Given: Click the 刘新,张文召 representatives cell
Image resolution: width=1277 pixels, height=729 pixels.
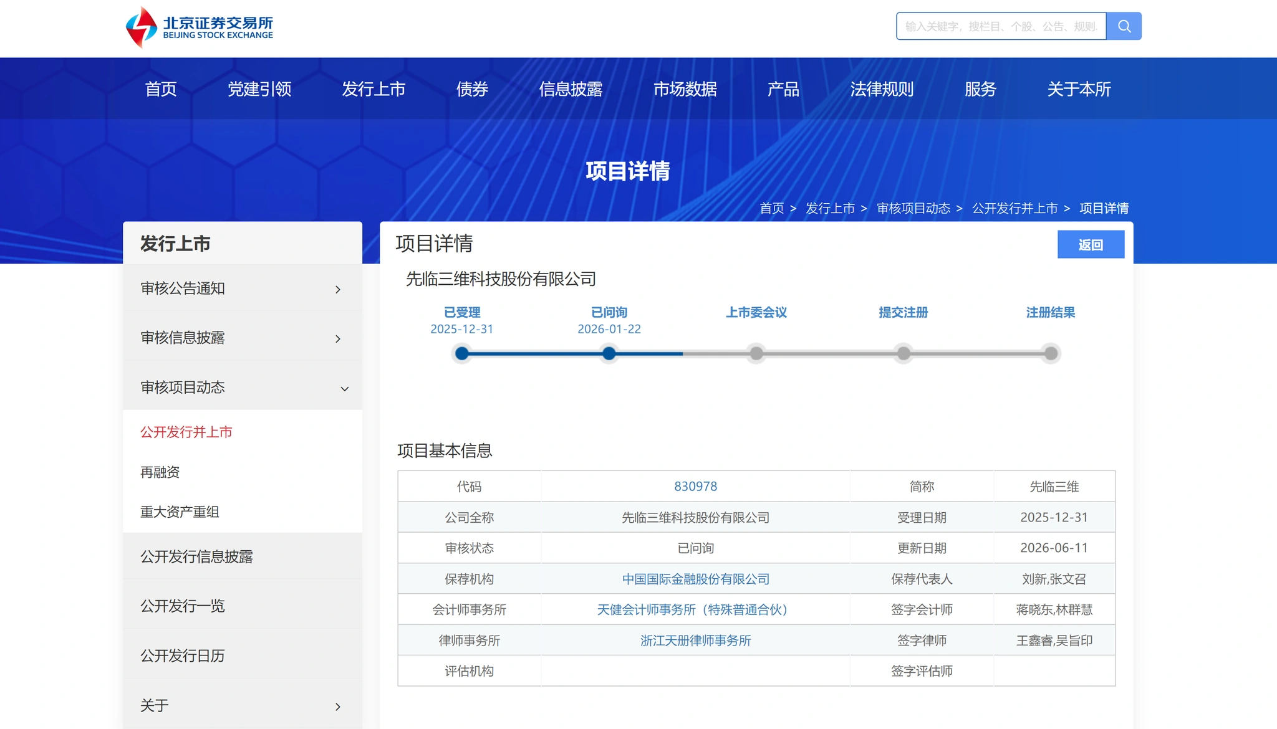Looking at the screenshot, I should (x=1054, y=579).
